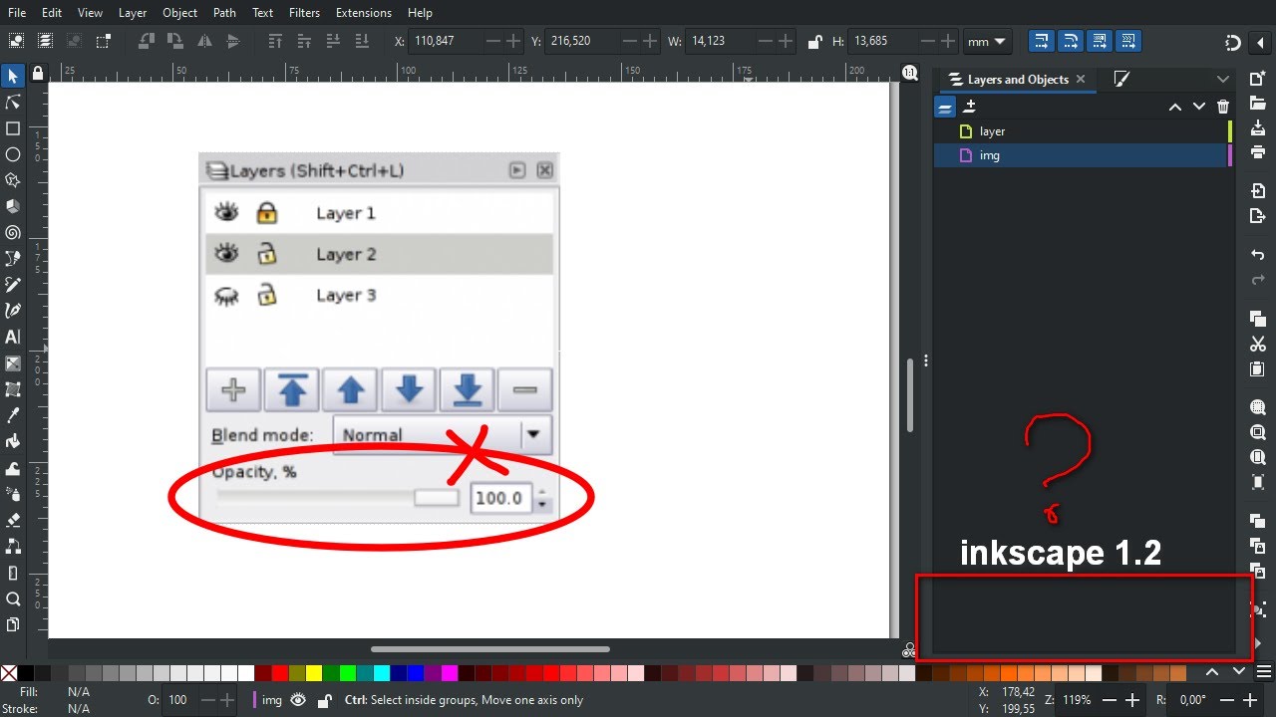
Task: Click the Import file icon
Action: (1258, 190)
